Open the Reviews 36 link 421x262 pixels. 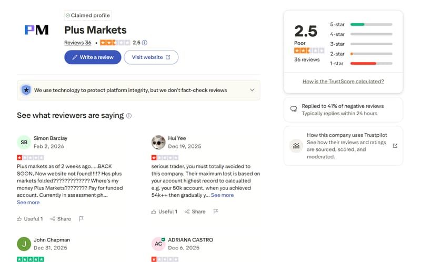coord(78,43)
